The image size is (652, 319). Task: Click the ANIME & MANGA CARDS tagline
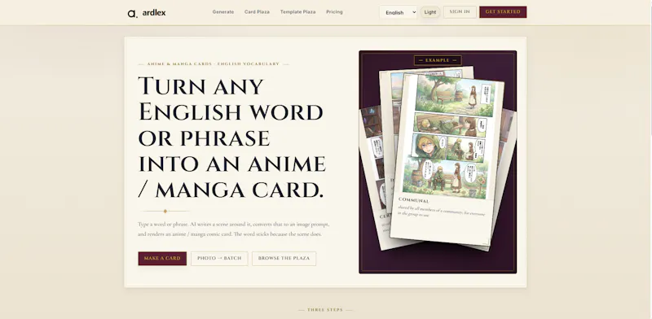(213, 64)
